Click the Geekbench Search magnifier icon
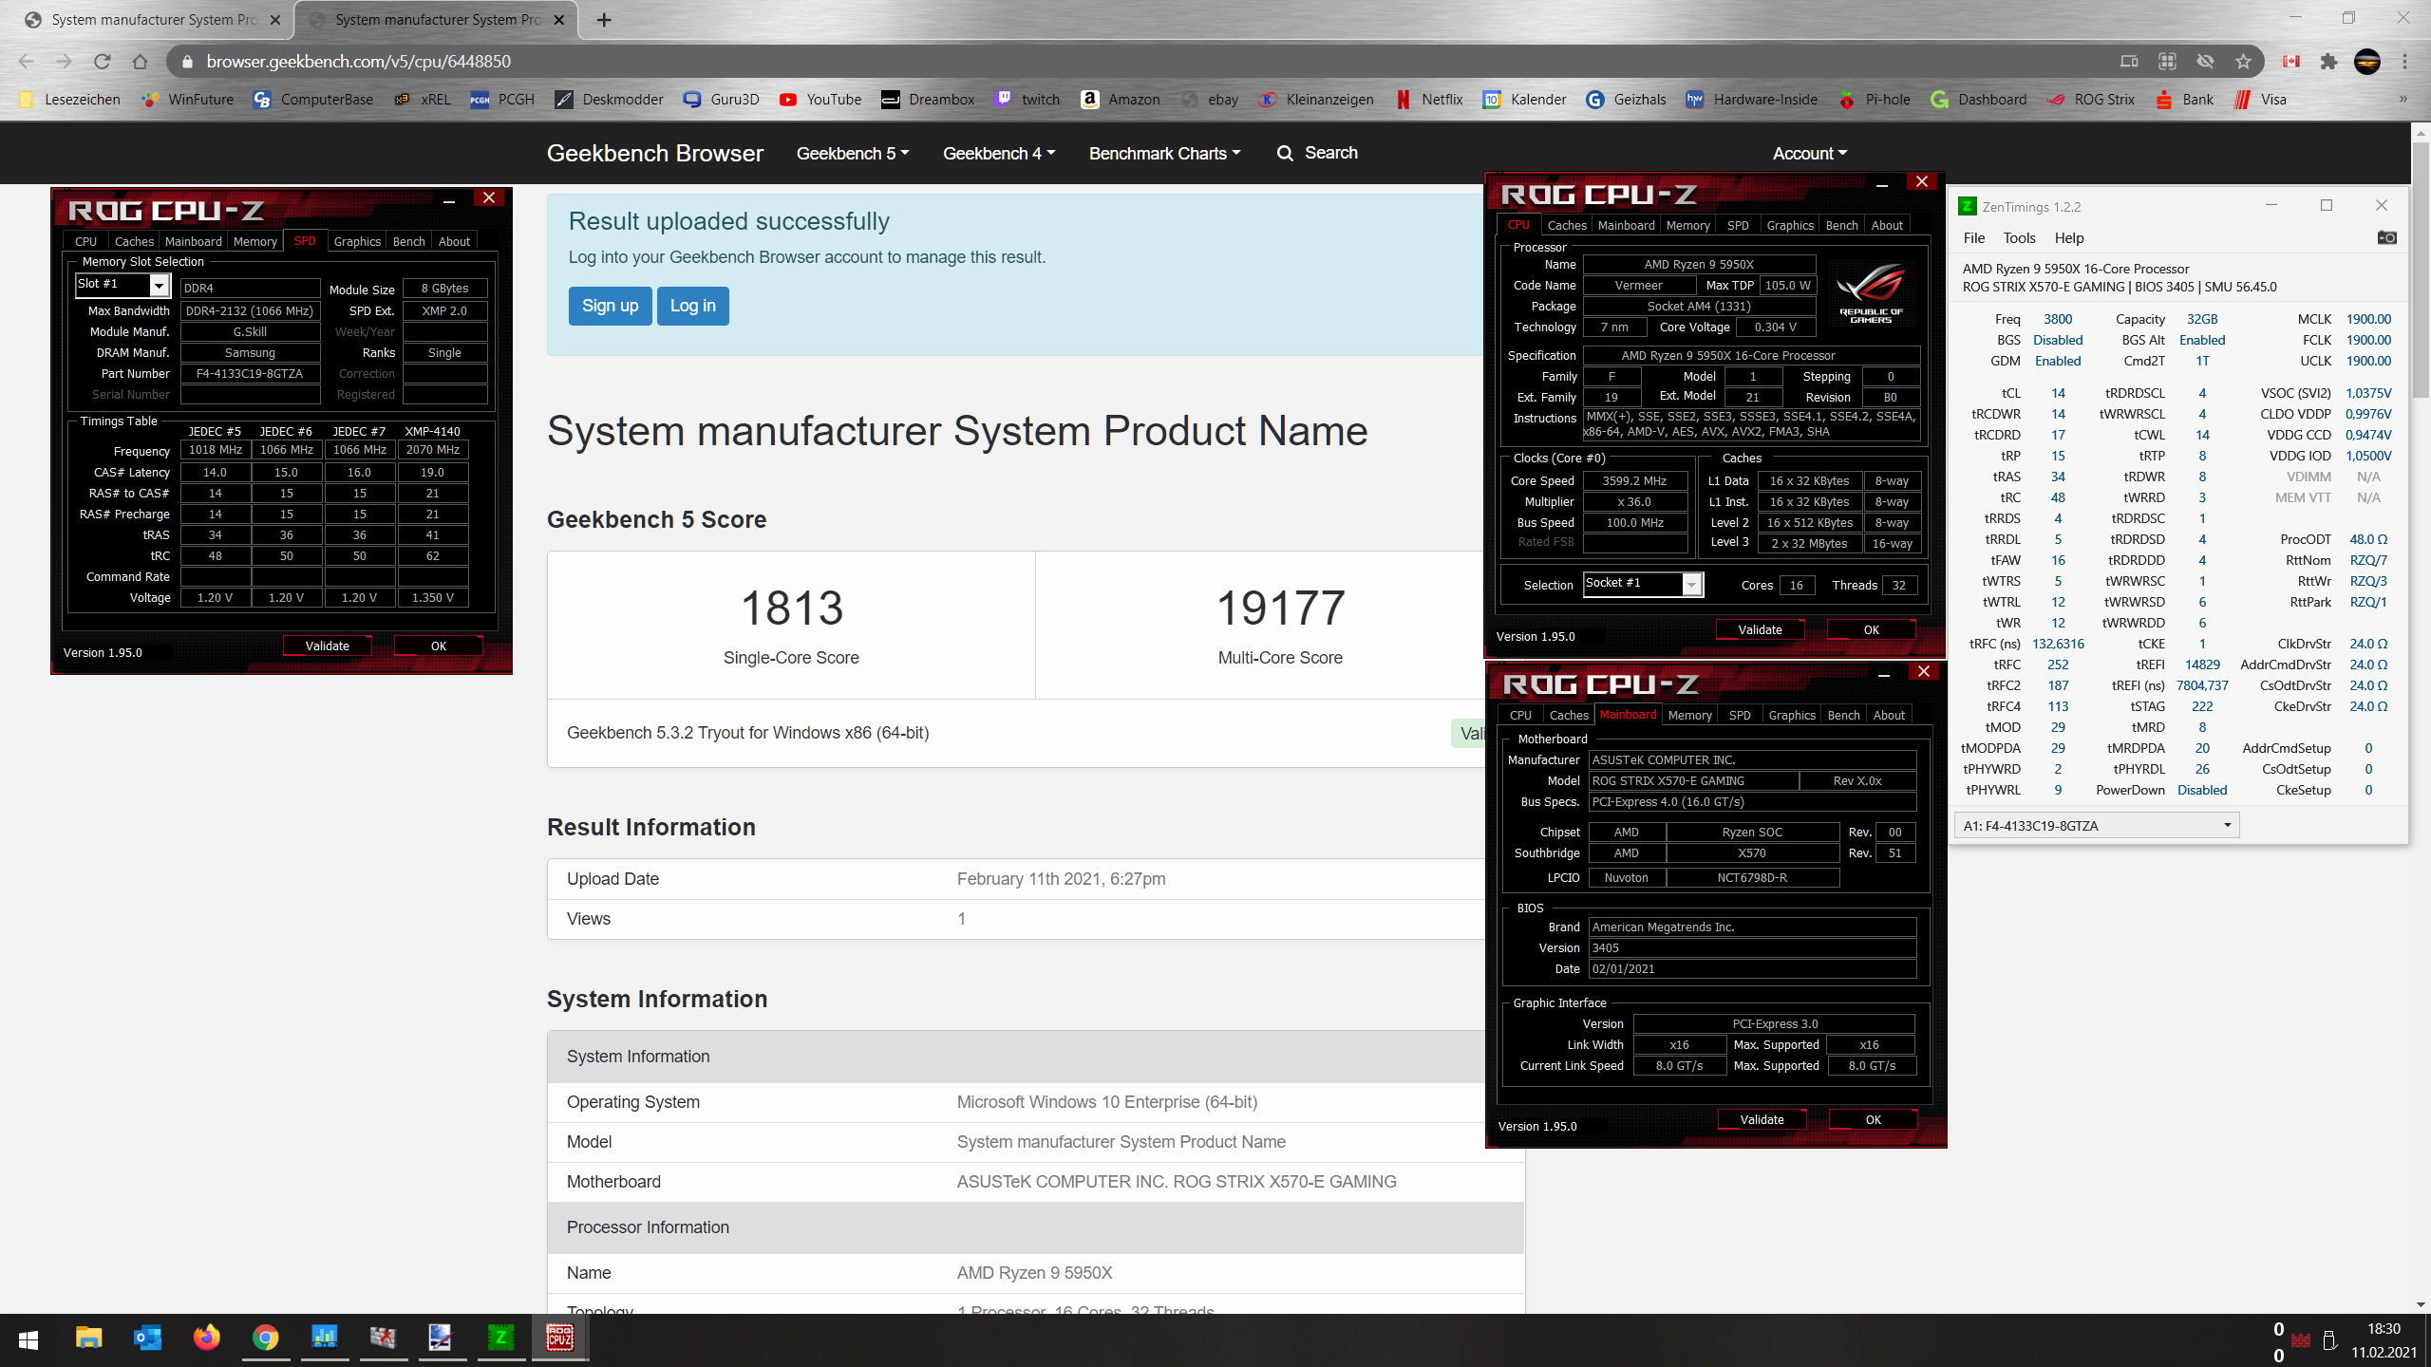The width and height of the screenshot is (2431, 1367). tap(1285, 154)
